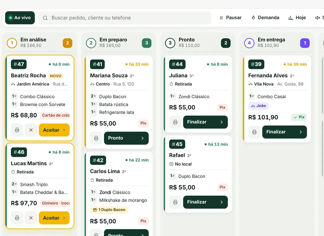Pause incoming orders with Pausar
Image resolution: width=324 pixels, height=236 pixels.
click(x=231, y=18)
